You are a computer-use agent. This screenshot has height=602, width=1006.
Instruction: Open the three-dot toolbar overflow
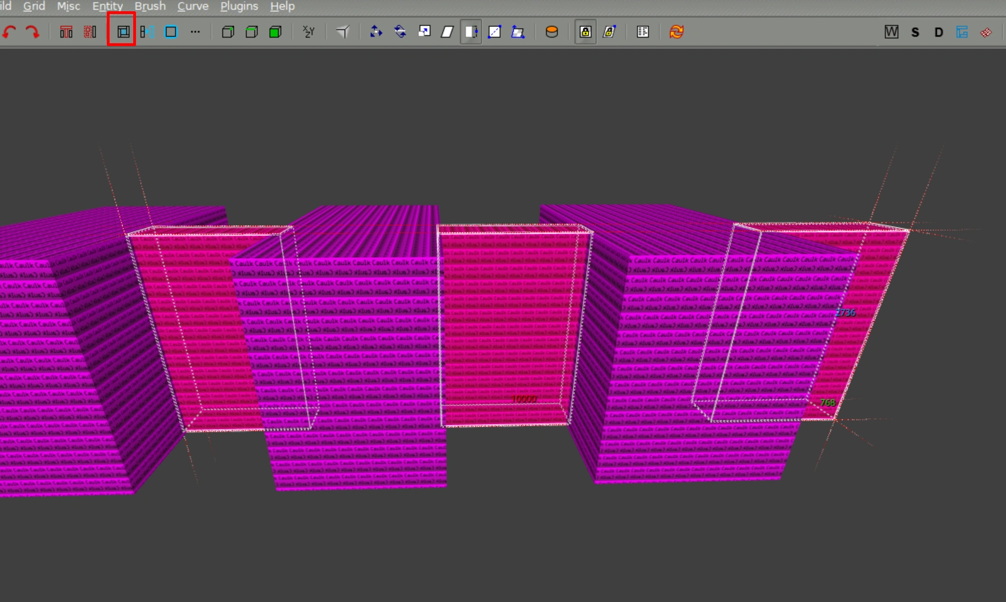[195, 32]
